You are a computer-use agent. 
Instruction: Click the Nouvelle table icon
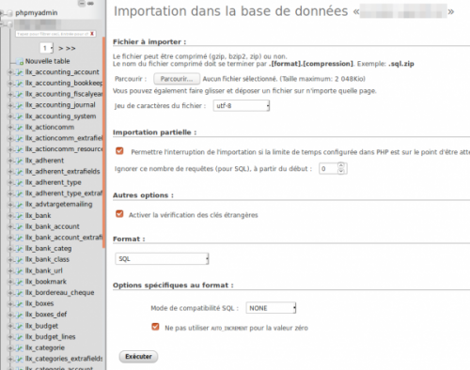click(20, 61)
